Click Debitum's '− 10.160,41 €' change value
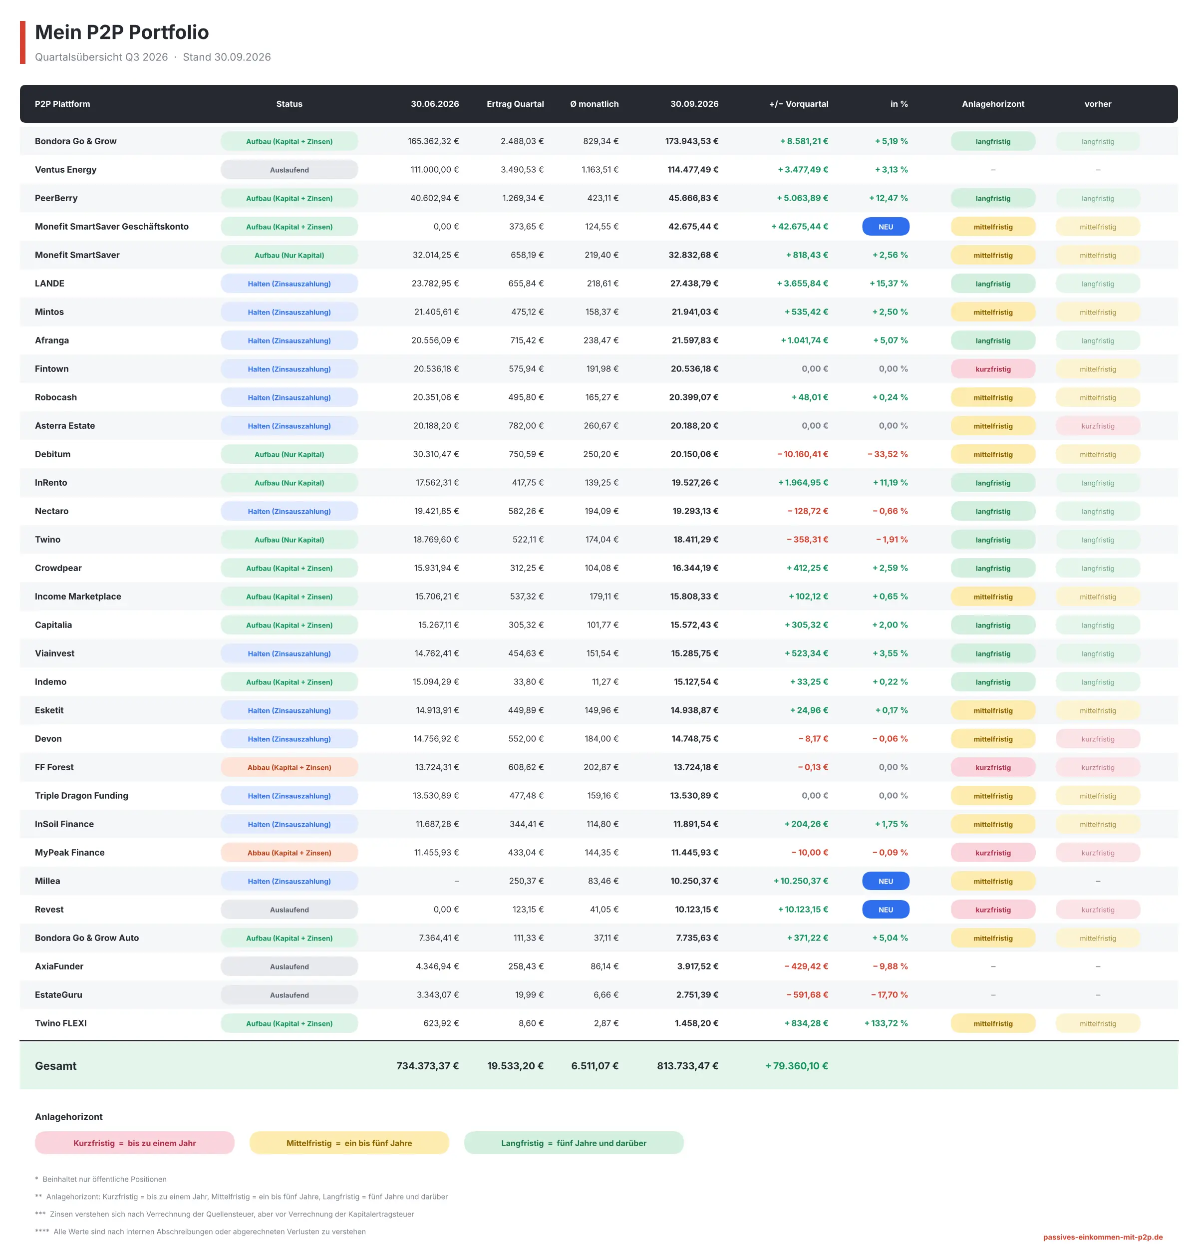The height and width of the screenshot is (1252, 1198). [x=802, y=454]
